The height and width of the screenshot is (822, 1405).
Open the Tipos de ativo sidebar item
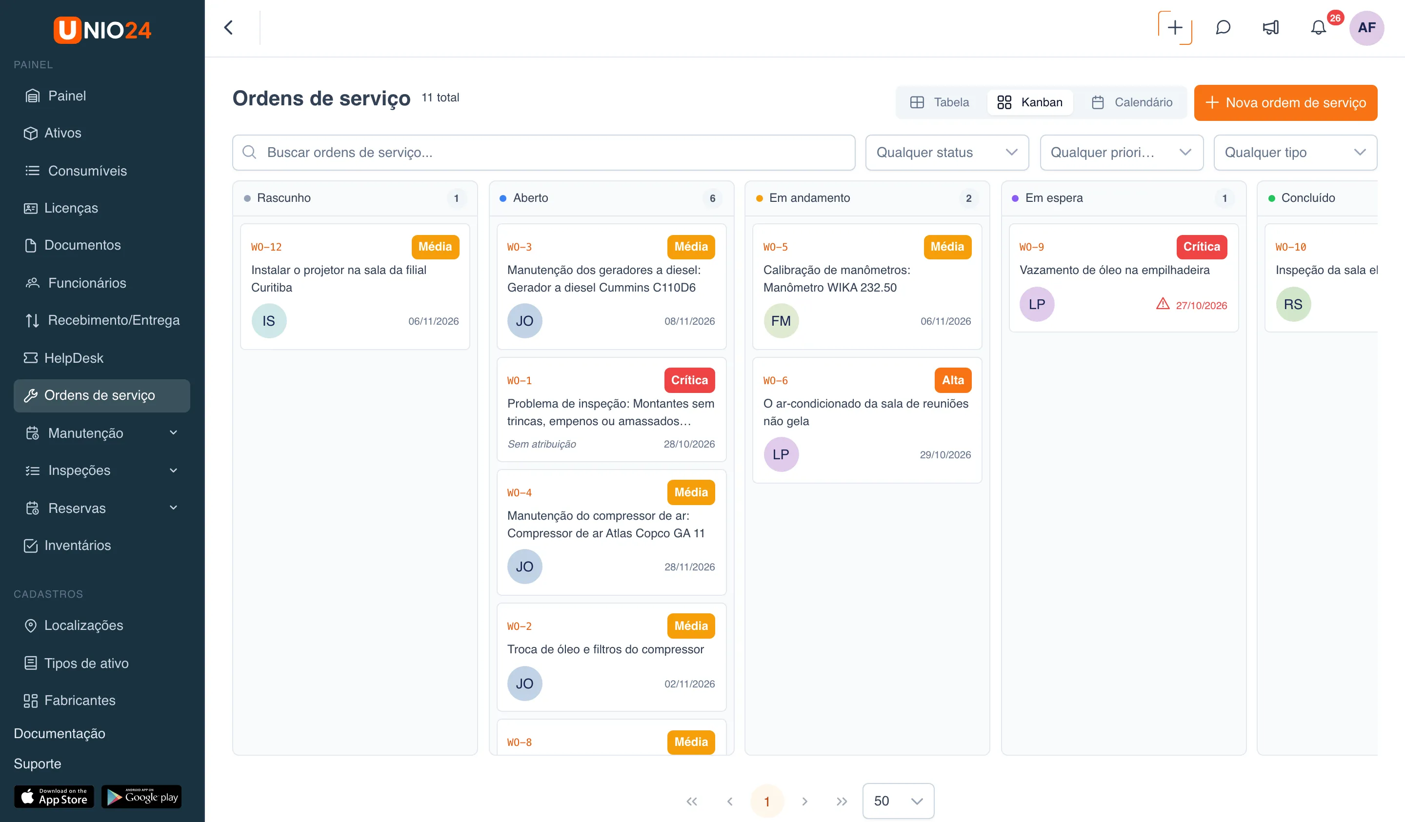pos(102,663)
